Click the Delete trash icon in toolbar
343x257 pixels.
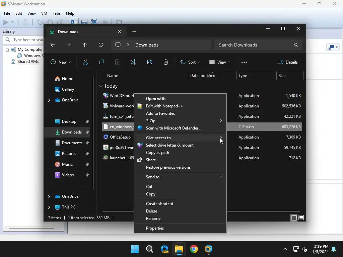pos(166,62)
